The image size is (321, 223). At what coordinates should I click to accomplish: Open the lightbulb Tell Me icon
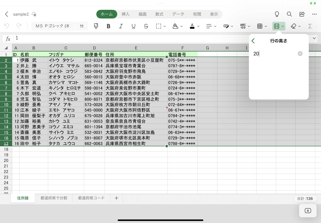277,14
